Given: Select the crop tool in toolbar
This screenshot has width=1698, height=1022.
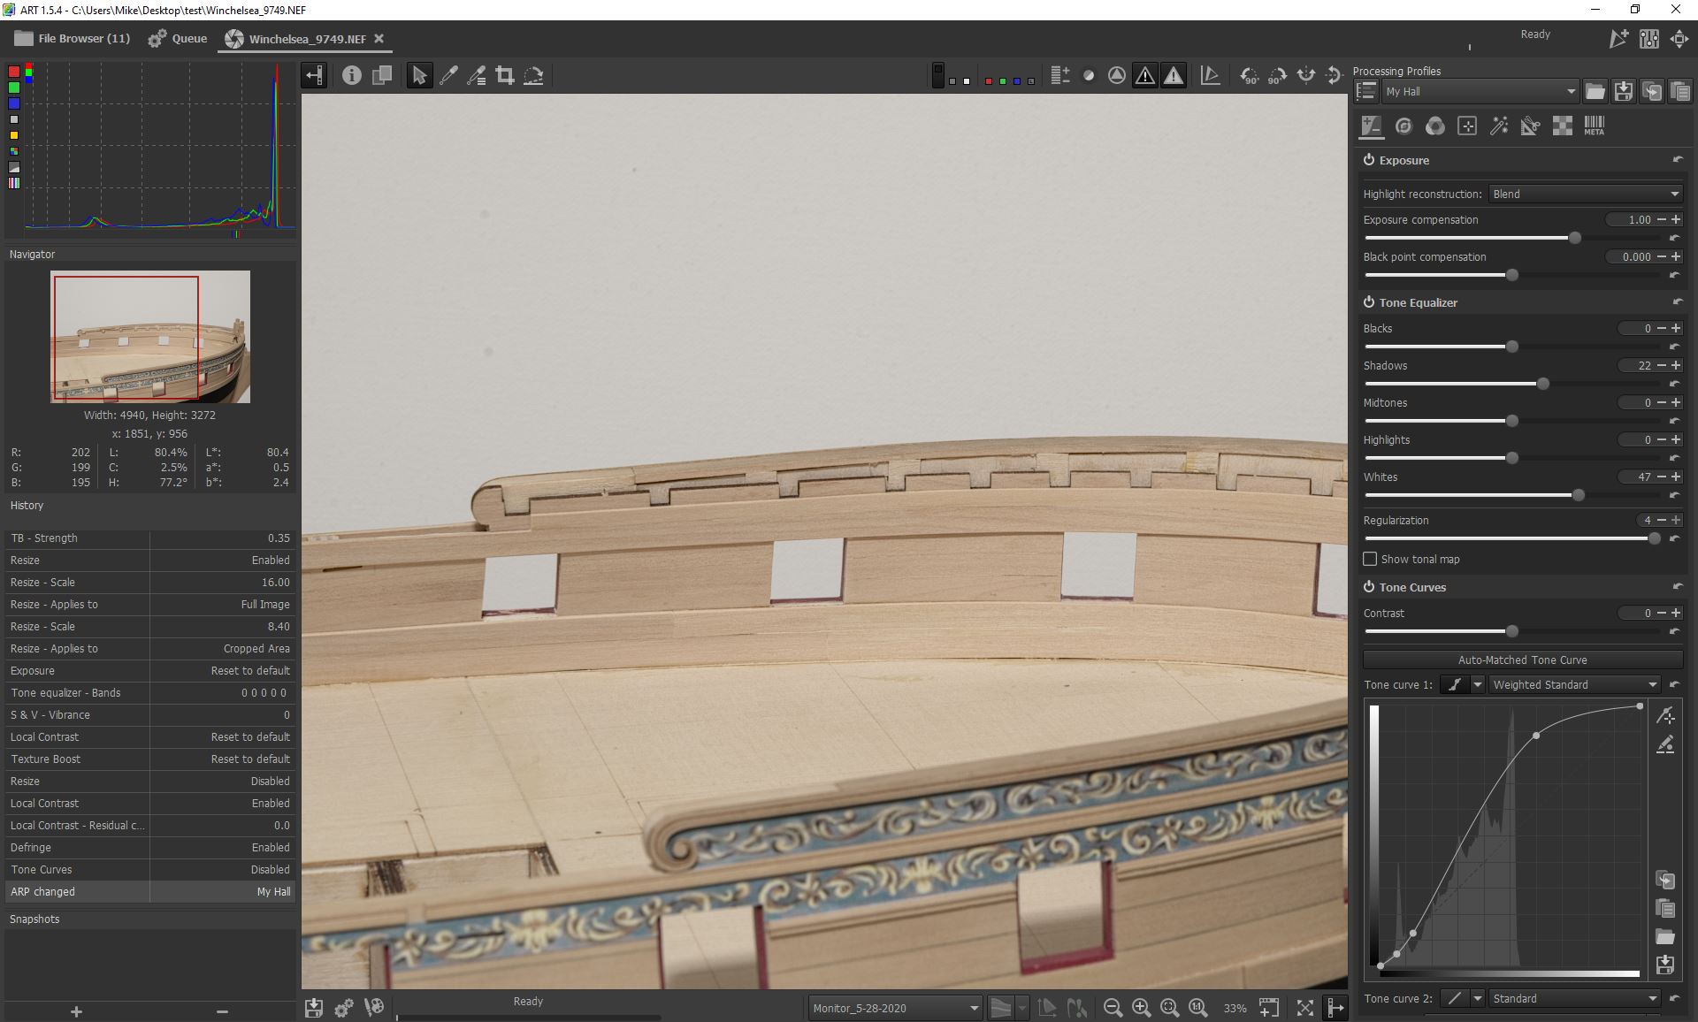Looking at the screenshot, I should click(x=505, y=76).
